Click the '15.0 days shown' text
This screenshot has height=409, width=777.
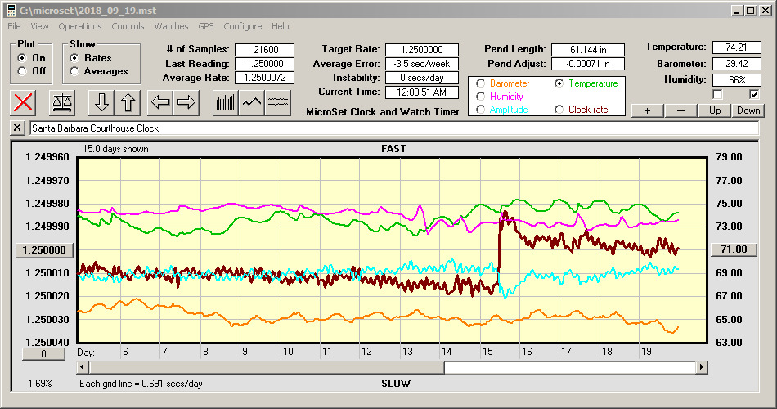115,149
